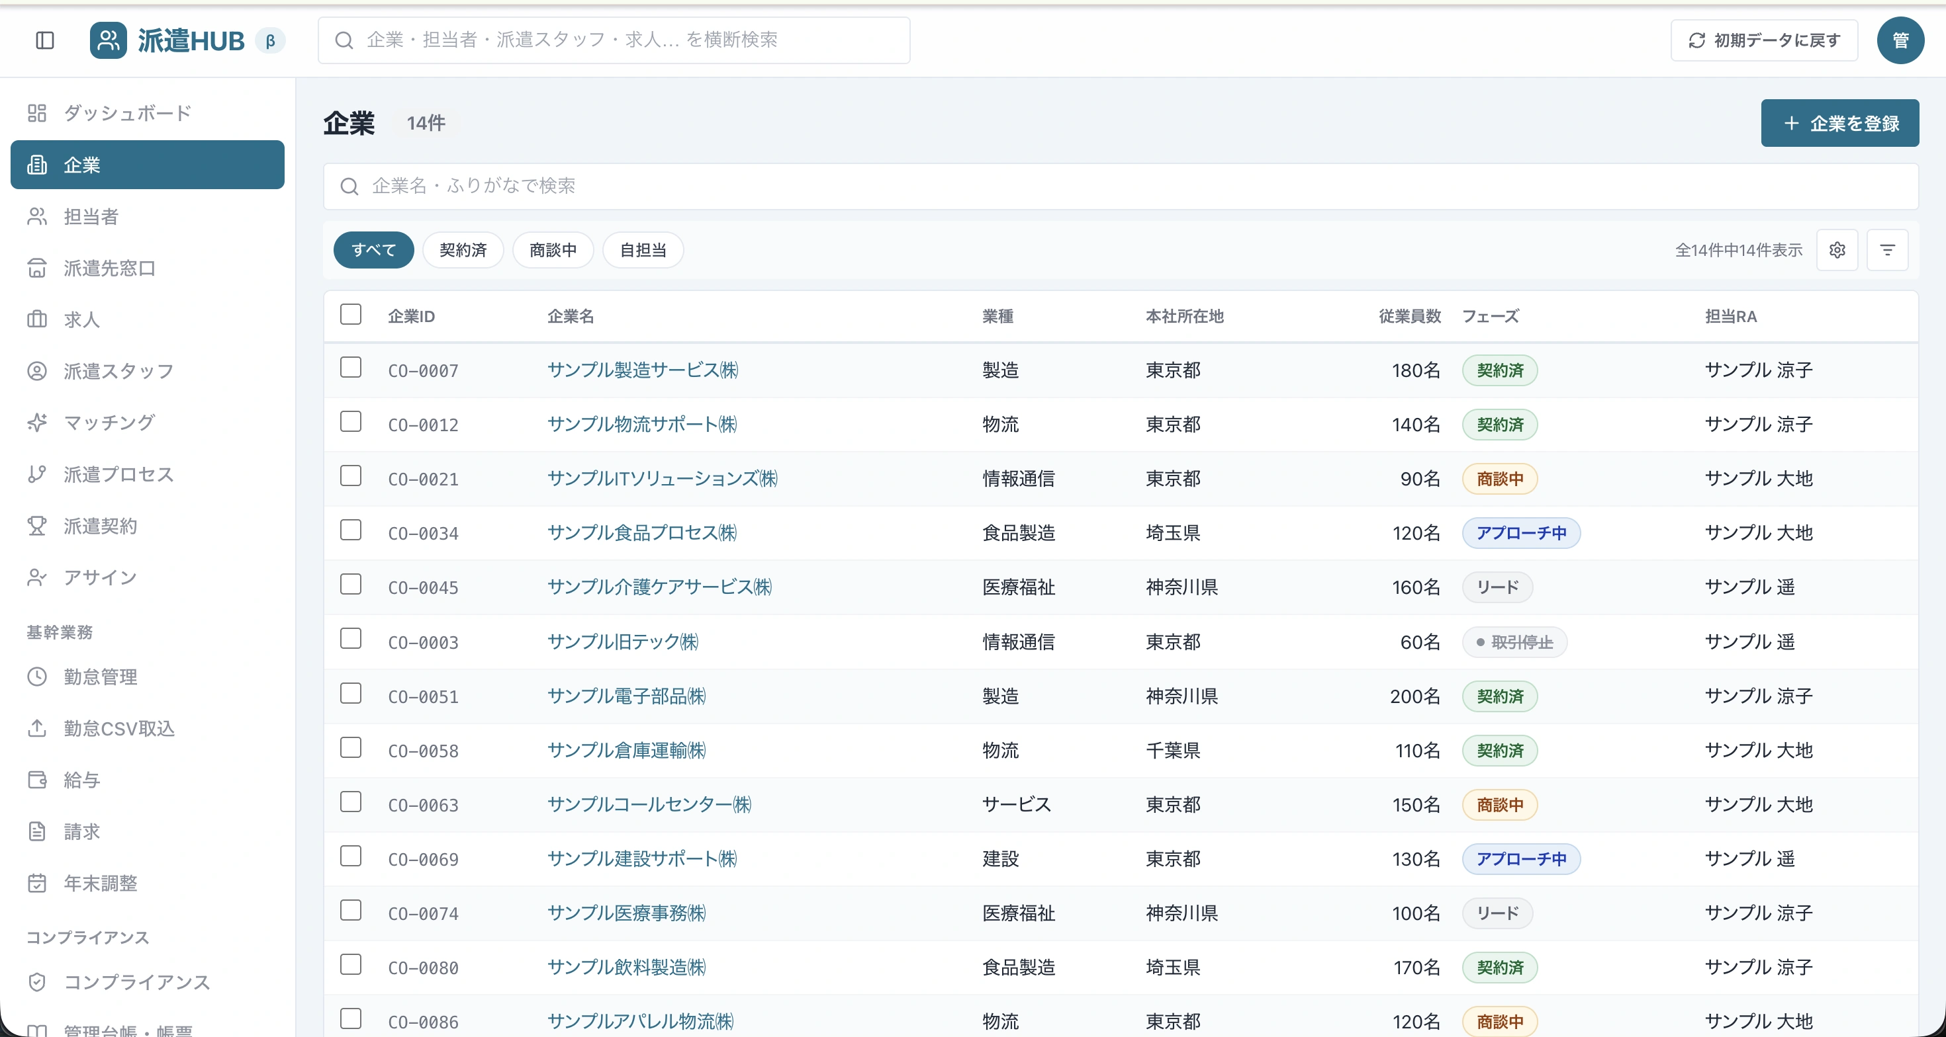This screenshot has width=1946, height=1037.
Task: Focus the 企業名・ふりがなで検索 field
Action: 1121,187
